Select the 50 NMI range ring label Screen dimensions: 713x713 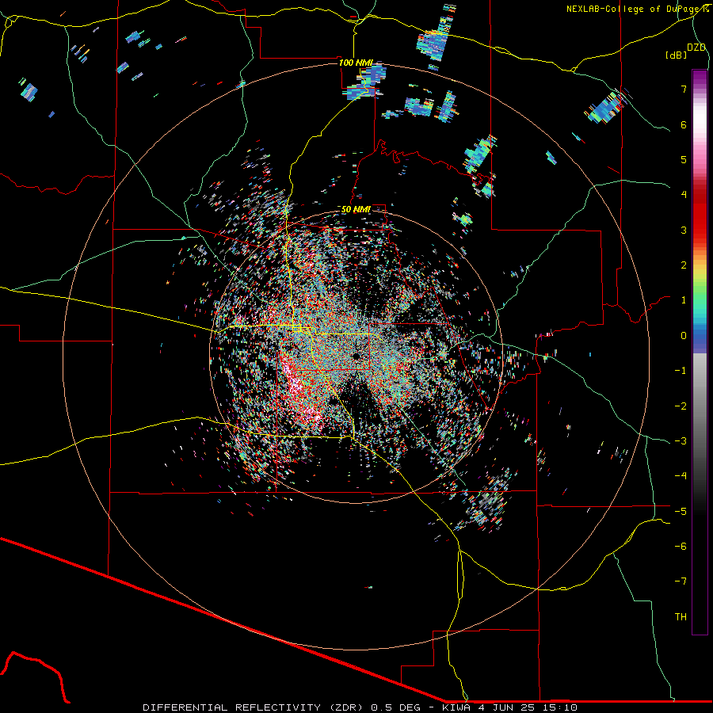pyautogui.click(x=356, y=209)
